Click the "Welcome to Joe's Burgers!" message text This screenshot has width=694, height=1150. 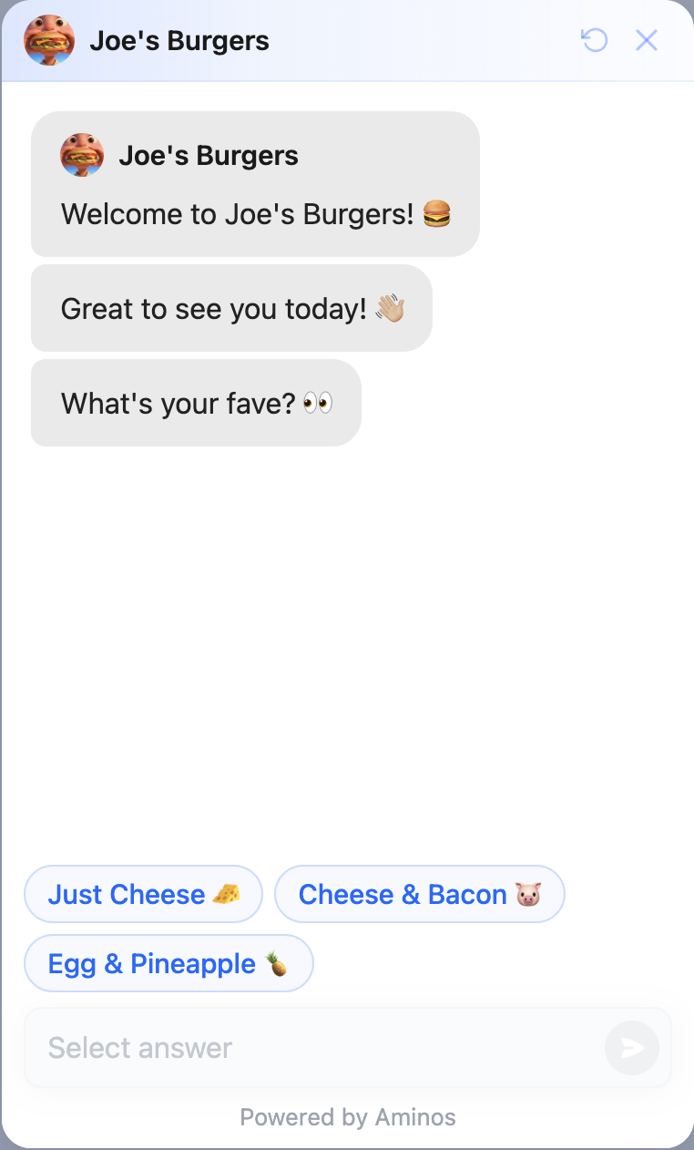(237, 215)
